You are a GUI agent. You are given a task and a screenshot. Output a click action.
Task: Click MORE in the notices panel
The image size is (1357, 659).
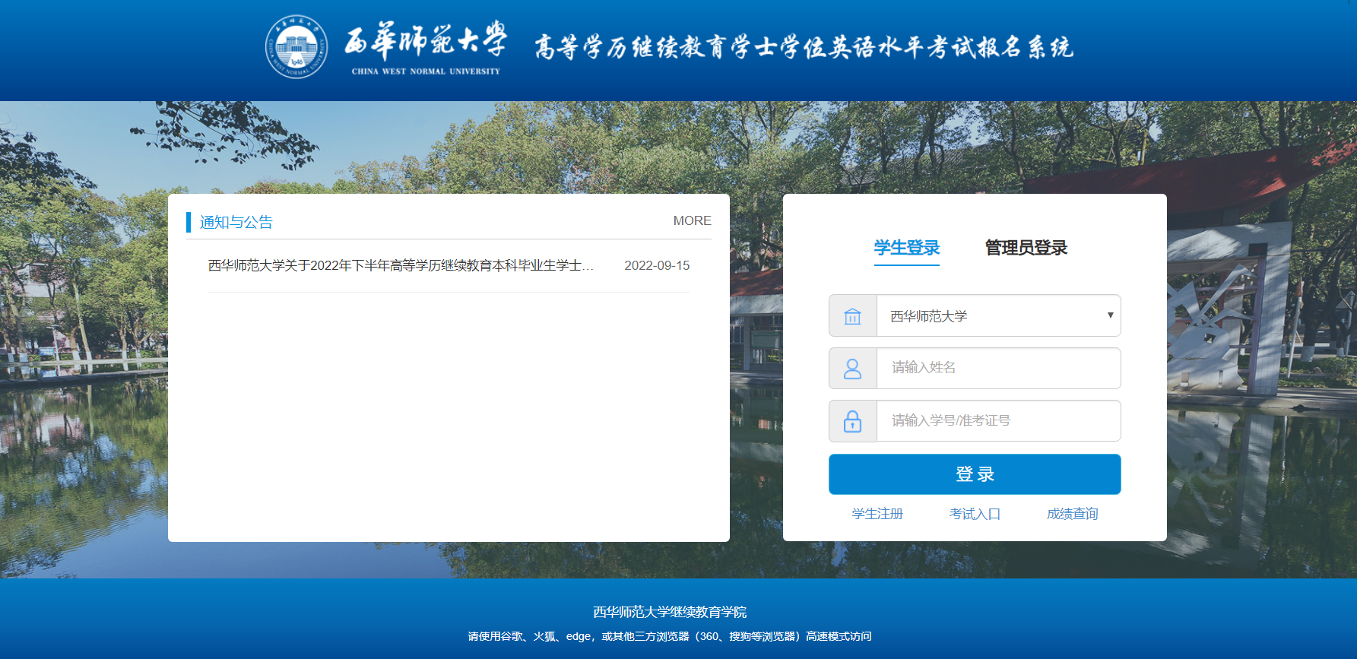pyautogui.click(x=692, y=220)
